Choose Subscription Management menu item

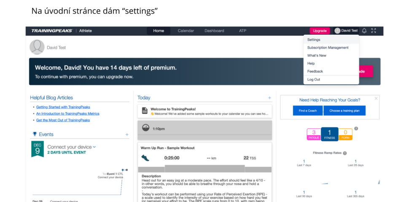331,47
